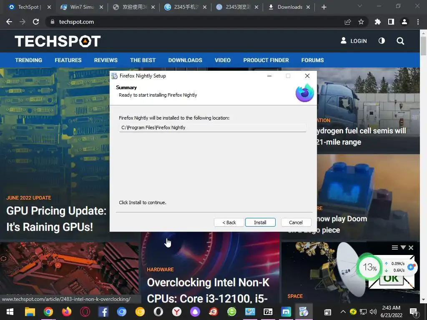Open the Chrome profile avatar icon
Viewport: 427px width, 320px height.
pos(404,22)
